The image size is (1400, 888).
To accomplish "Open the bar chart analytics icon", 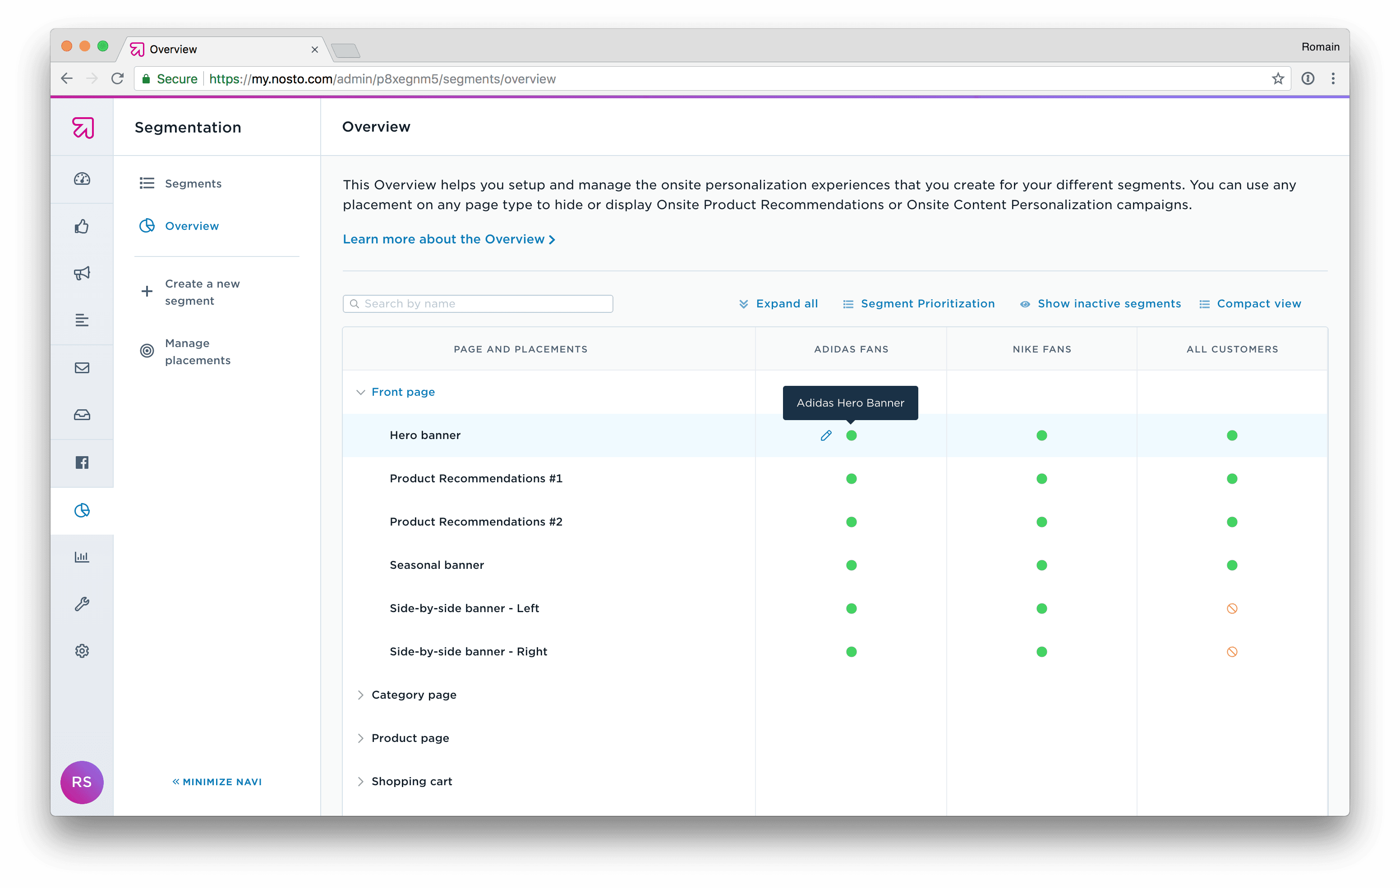I will [x=82, y=557].
